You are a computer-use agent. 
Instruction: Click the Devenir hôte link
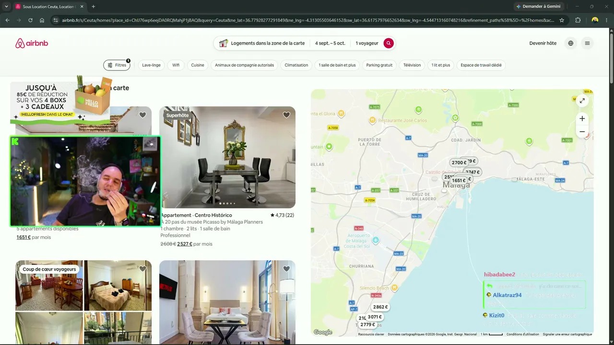543,43
